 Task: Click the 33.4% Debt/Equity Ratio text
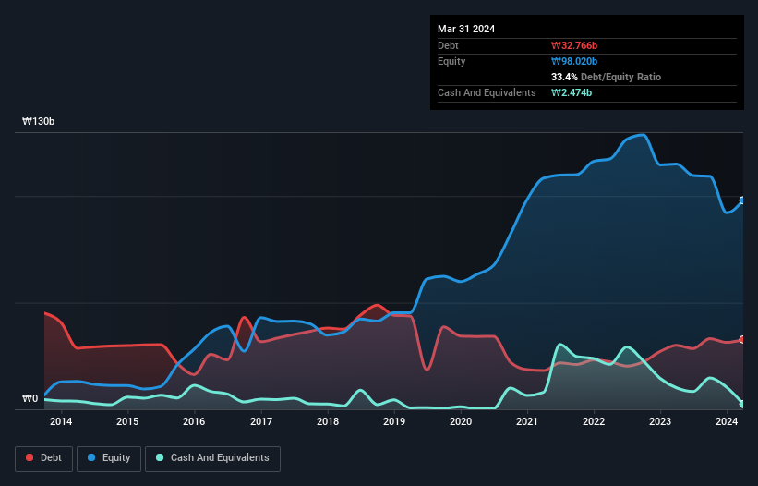click(x=607, y=77)
